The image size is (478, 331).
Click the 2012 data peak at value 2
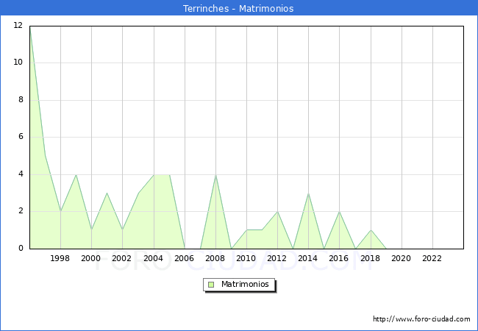277,212
